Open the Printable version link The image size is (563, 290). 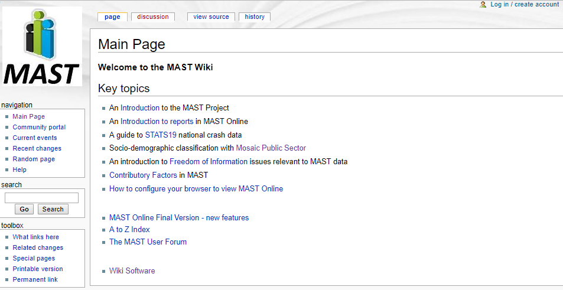[x=38, y=269]
